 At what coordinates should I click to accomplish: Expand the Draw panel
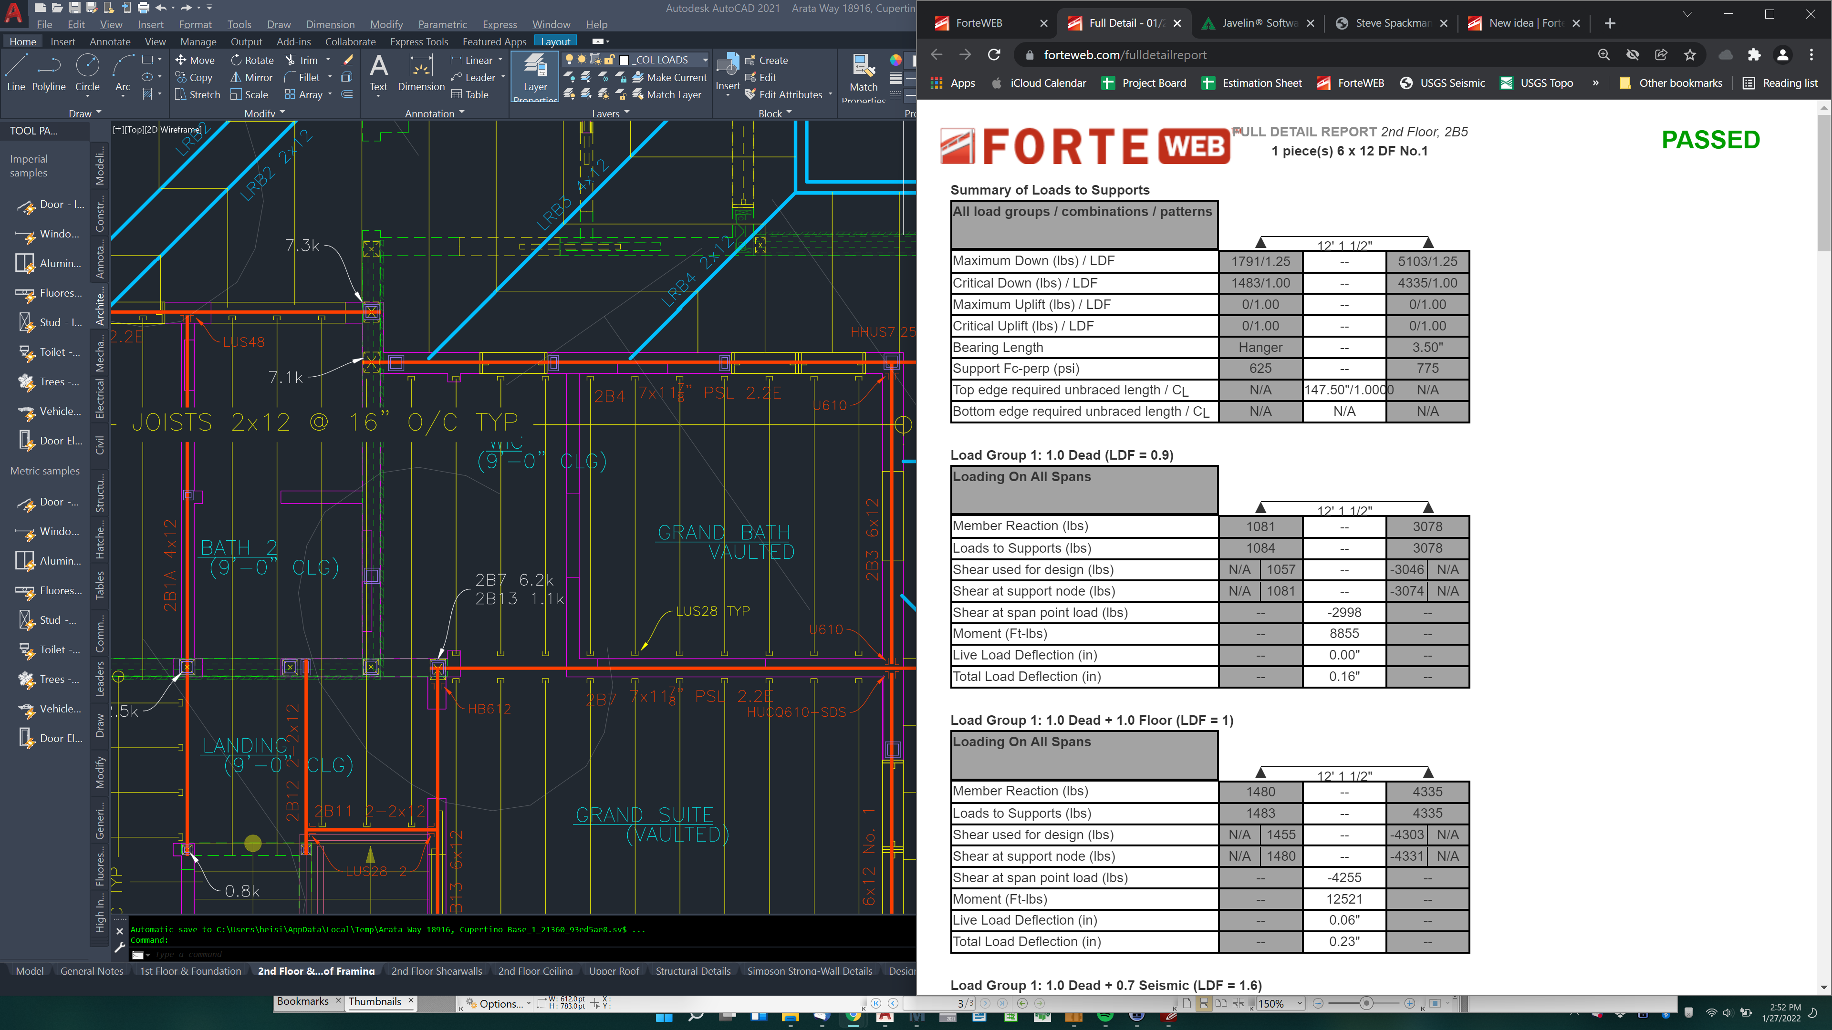[84, 113]
